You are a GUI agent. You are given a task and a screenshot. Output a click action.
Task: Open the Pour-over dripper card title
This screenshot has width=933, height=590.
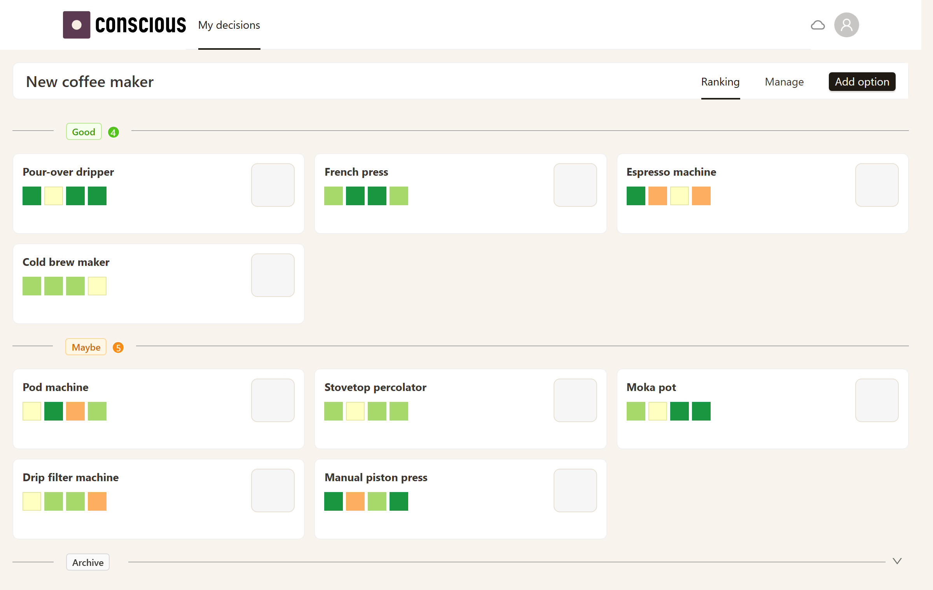pyautogui.click(x=68, y=172)
